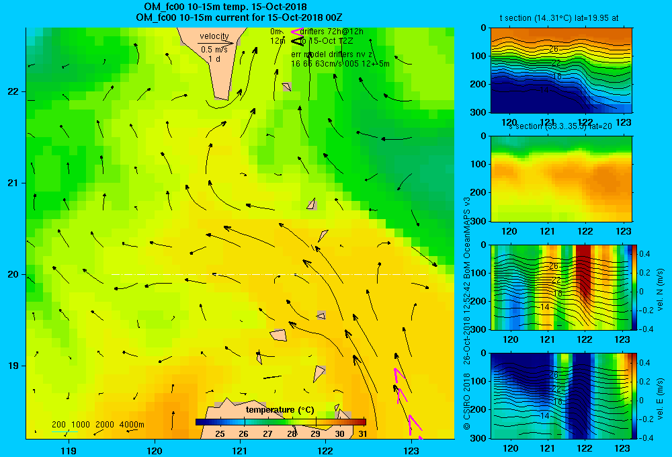
Task: Click longitude '122' under the salinity section
Action: (585, 231)
